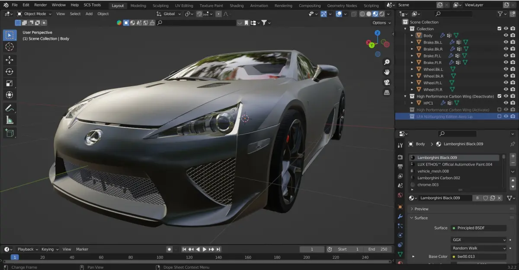Screen dimensions: 519x270
Task: Open the SCS Tools menu
Action: point(92,5)
